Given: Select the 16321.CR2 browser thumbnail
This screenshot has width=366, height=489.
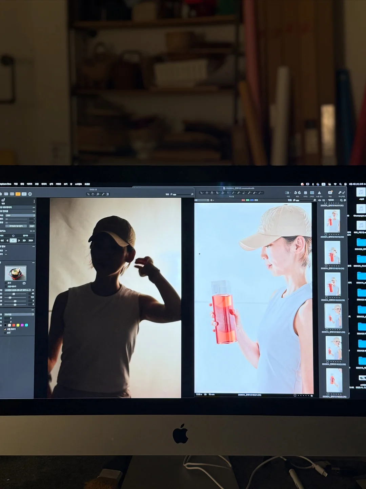Looking at the screenshot, I should [333, 316].
